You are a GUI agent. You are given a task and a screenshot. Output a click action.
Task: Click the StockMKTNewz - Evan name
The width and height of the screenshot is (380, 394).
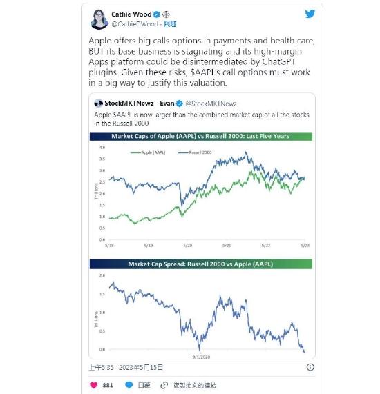(140, 104)
